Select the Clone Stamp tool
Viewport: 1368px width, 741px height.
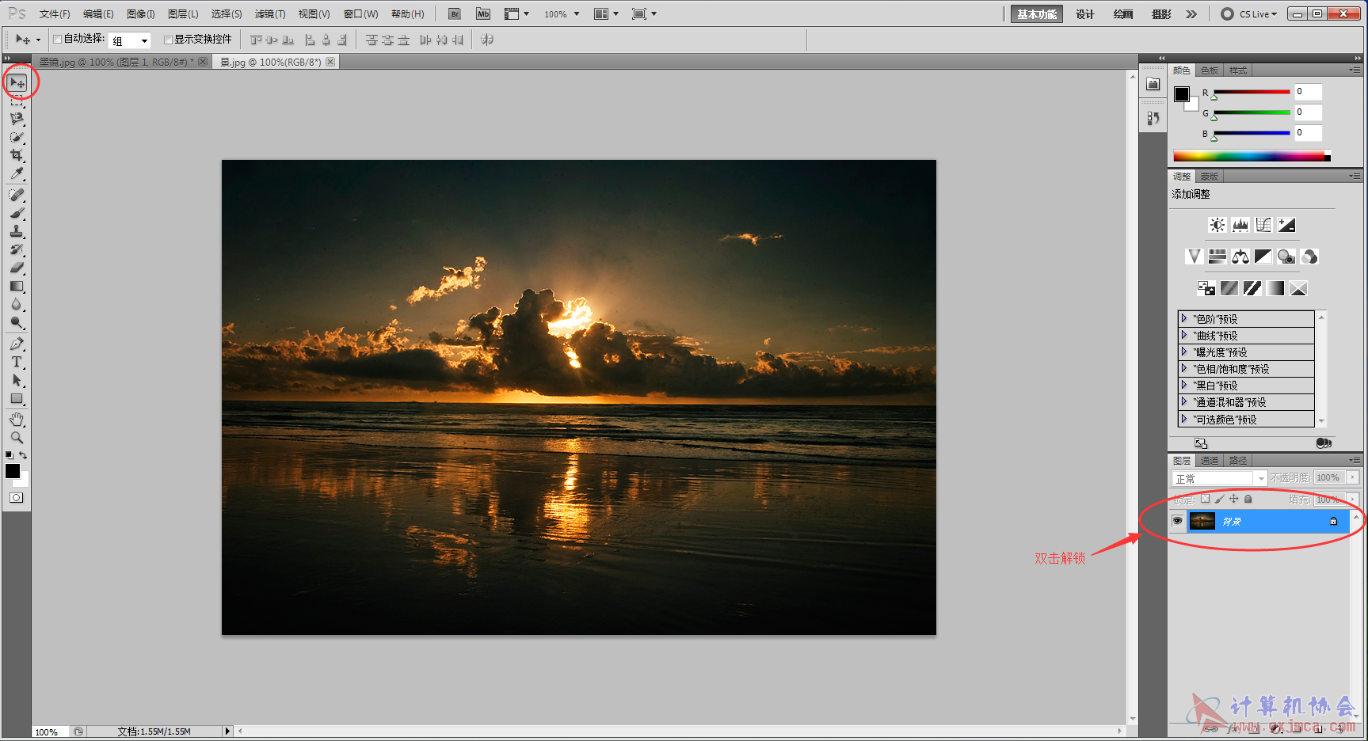click(x=17, y=231)
